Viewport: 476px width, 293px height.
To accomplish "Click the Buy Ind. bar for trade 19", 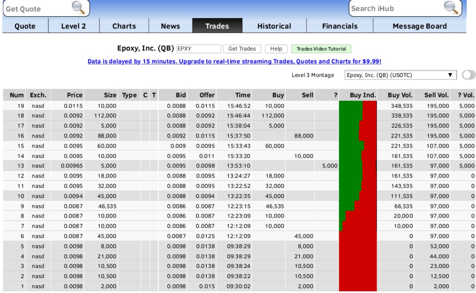I will (357, 106).
